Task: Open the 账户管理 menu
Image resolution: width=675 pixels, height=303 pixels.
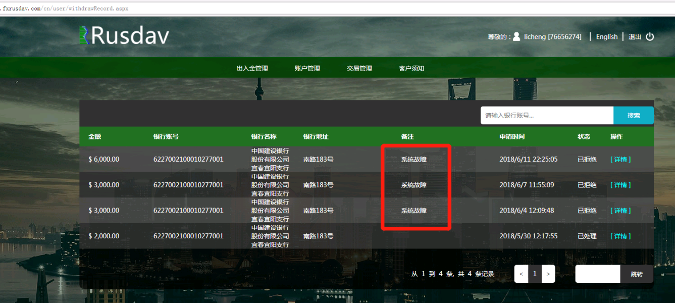Action: pos(307,68)
